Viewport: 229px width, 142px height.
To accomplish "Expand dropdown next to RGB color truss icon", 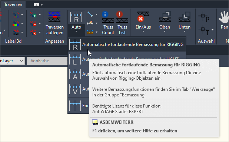I will [22, 23].
